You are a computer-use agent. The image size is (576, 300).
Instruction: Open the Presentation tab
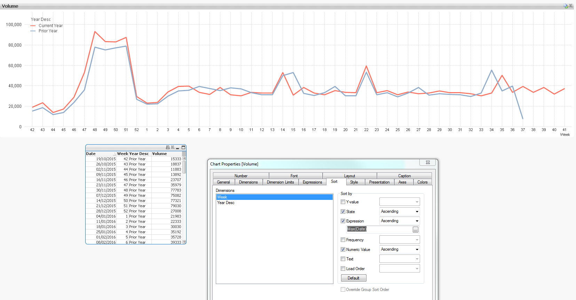tap(379, 182)
